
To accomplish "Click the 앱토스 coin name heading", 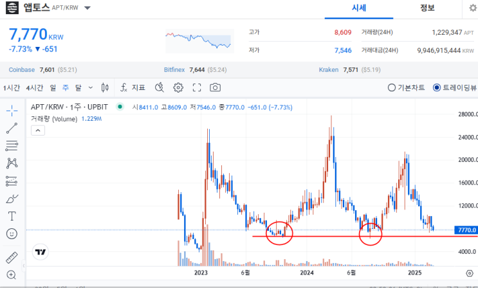I will 37,7.
